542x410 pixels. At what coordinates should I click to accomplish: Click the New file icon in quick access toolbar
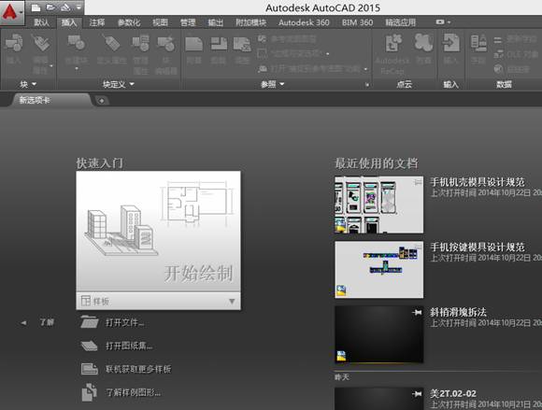tap(36, 7)
